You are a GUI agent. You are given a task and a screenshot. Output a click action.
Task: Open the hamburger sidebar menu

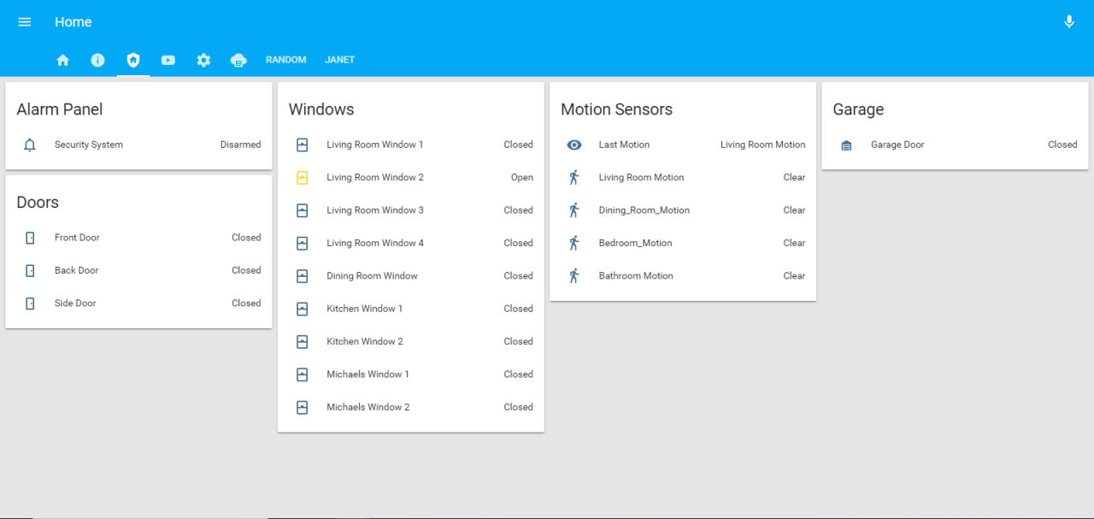[25, 22]
